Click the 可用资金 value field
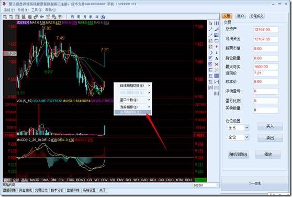Screen dimensions: 292x197 pyautogui.click(x=266, y=39)
